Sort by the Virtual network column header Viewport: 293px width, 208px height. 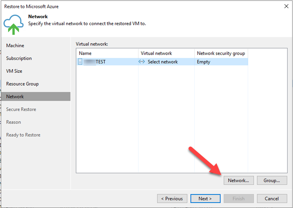tap(166, 53)
